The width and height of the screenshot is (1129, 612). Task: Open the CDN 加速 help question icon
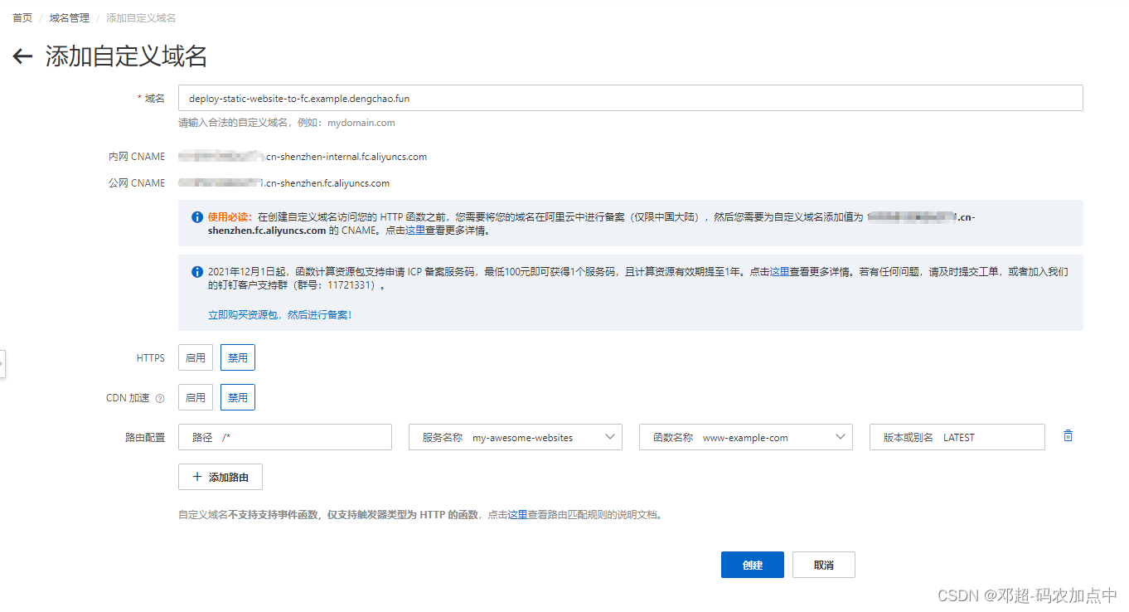(160, 398)
